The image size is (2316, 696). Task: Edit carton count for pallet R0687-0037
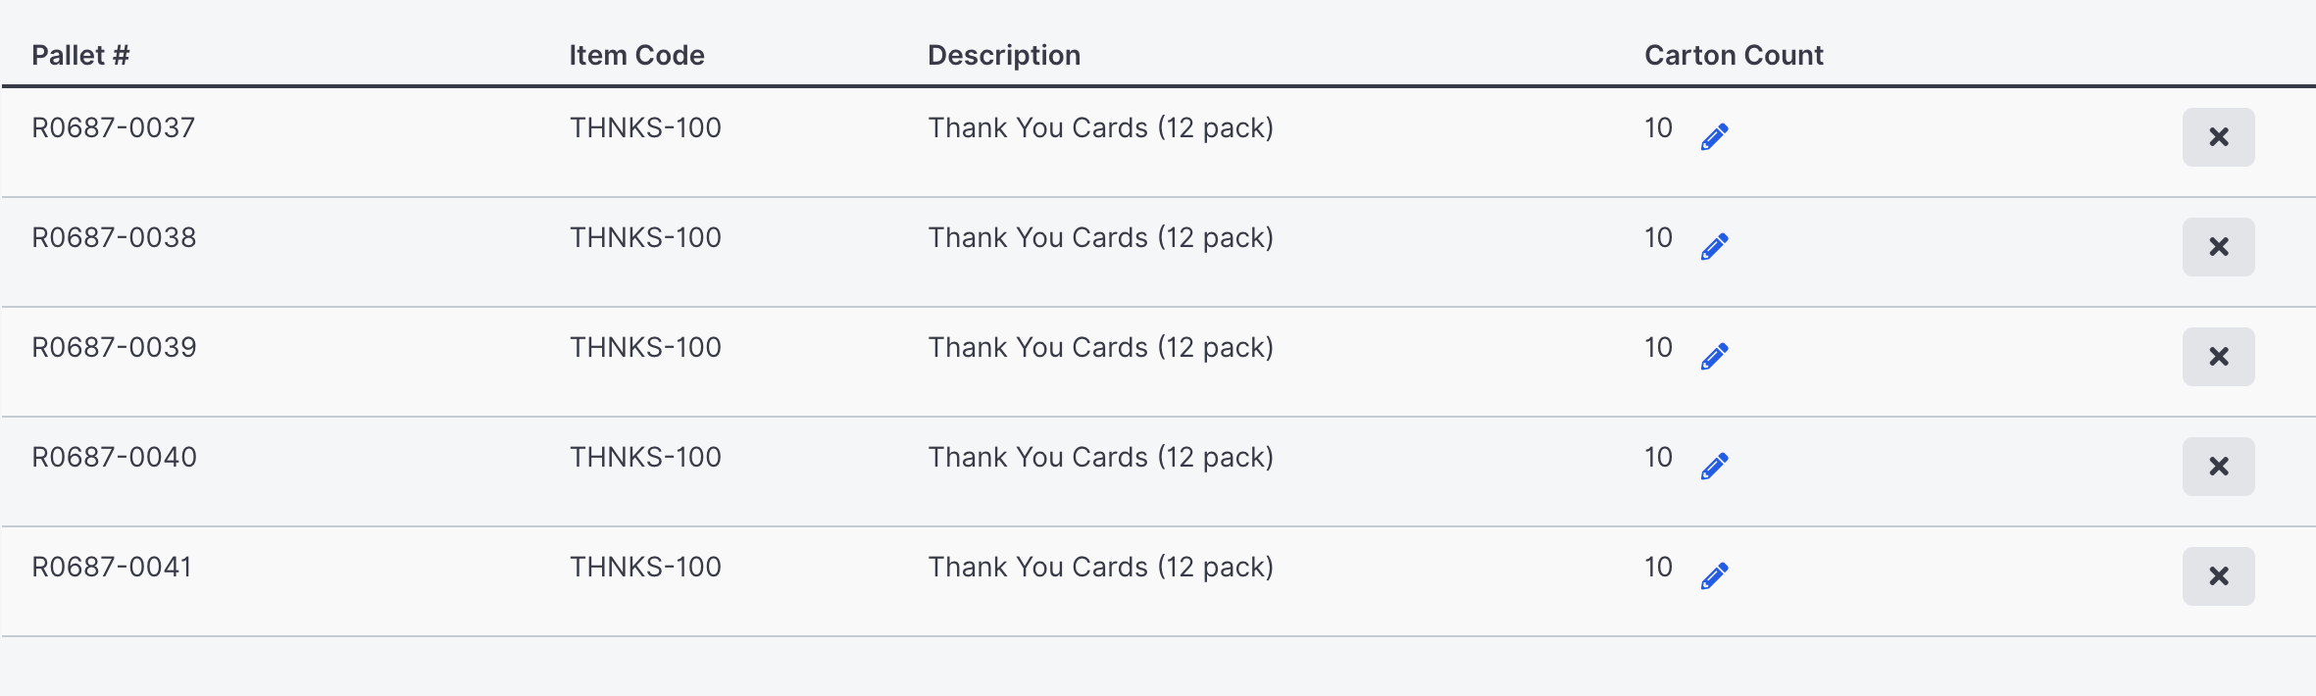(1714, 137)
